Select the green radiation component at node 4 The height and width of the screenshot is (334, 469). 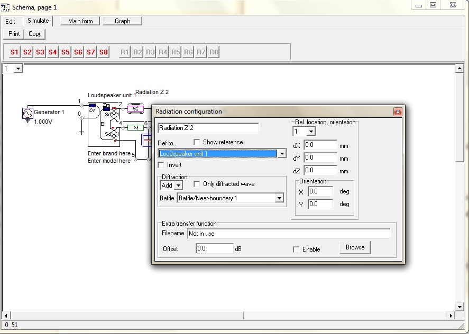pos(135,128)
